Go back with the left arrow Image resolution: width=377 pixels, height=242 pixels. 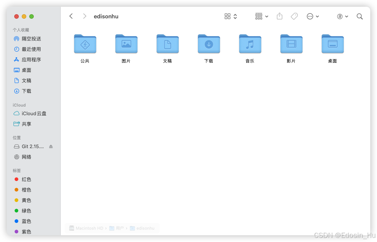(71, 16)
